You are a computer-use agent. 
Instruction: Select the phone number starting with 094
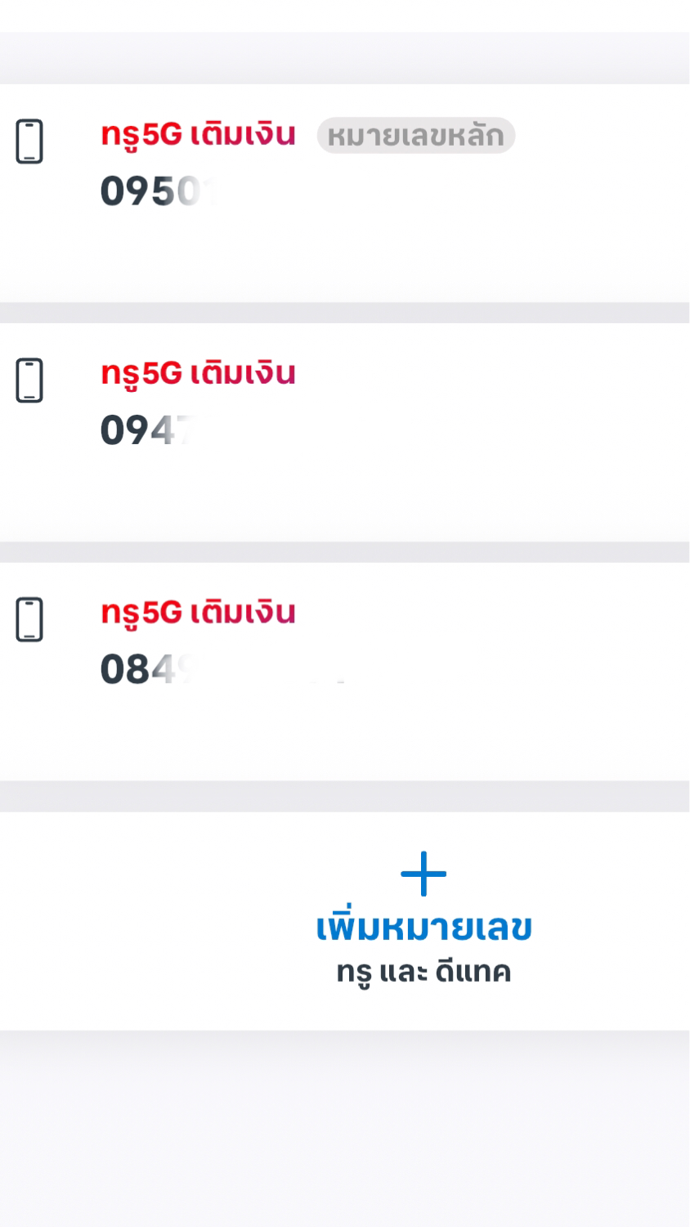click(147, 430)
